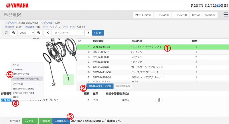Expand このフレーム submenu in context menu

(27, 84)
